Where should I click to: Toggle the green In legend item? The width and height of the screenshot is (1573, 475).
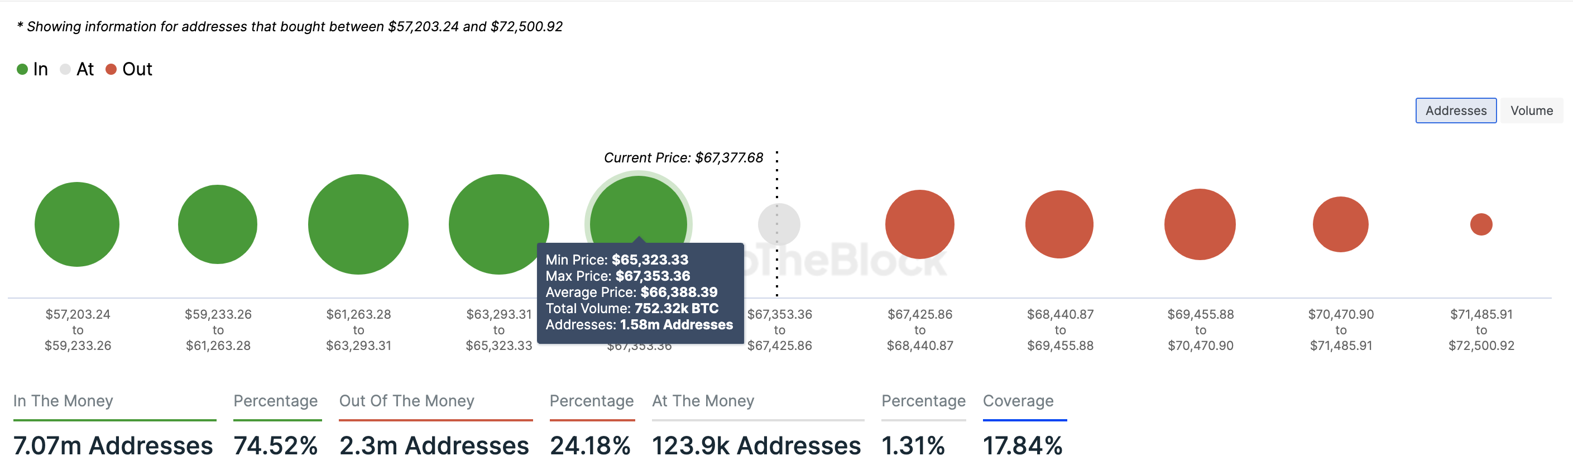(32, 69)
